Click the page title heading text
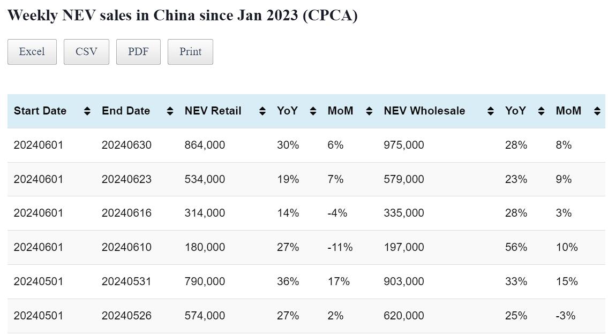 [x=182, y=15]
